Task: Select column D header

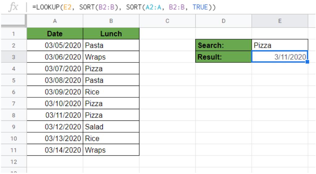Action: click(223, 21)
